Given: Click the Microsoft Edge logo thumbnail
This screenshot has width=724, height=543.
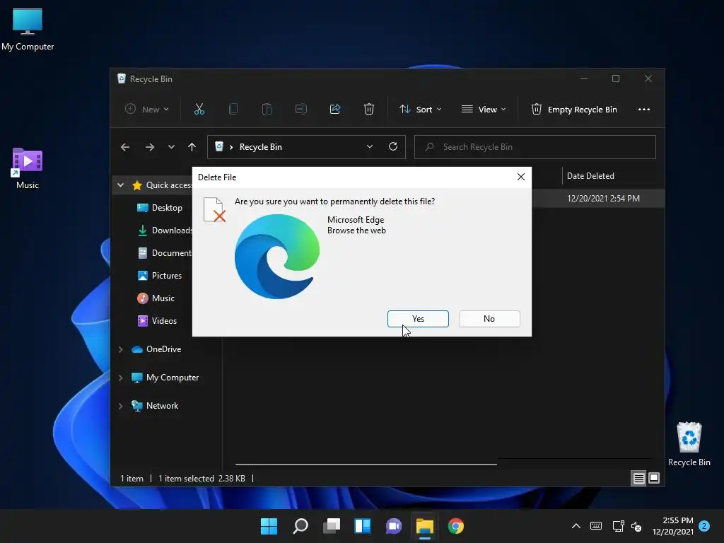Looking at the screenshot, I should tap(277, 256).
